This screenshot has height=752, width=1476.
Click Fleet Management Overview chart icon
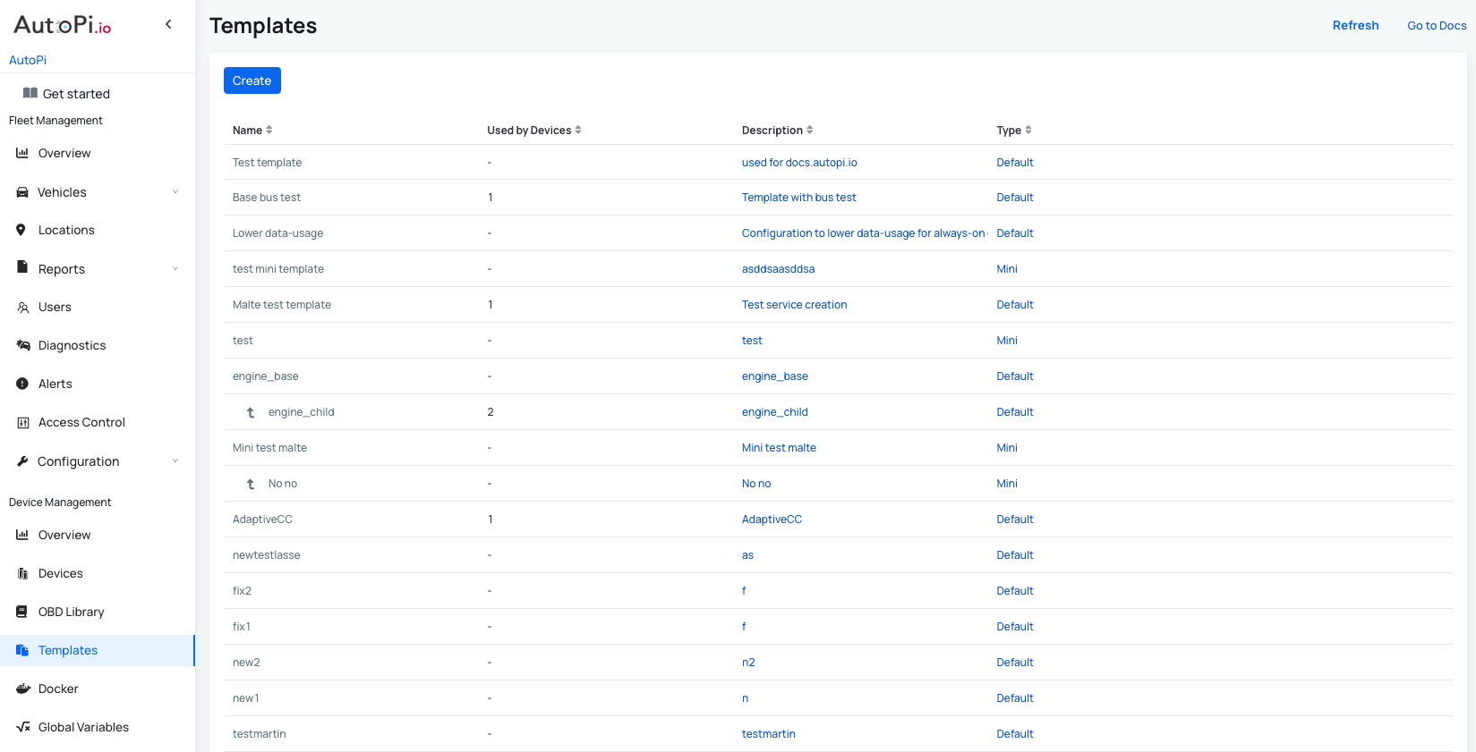[x=22, y=153]
